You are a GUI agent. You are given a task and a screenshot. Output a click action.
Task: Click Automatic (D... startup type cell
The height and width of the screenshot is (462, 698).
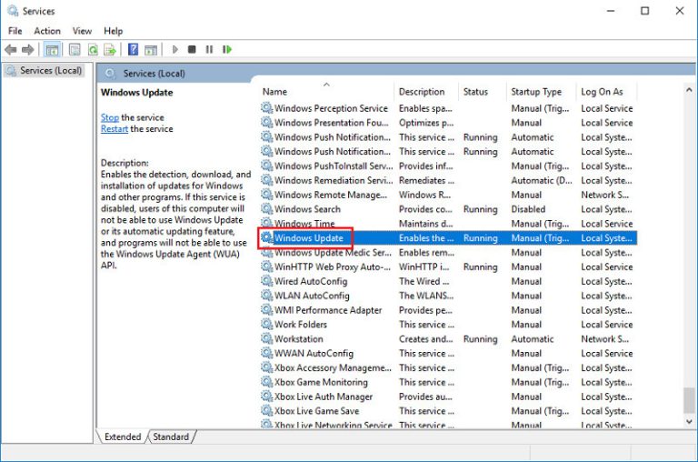click(542, 180)
